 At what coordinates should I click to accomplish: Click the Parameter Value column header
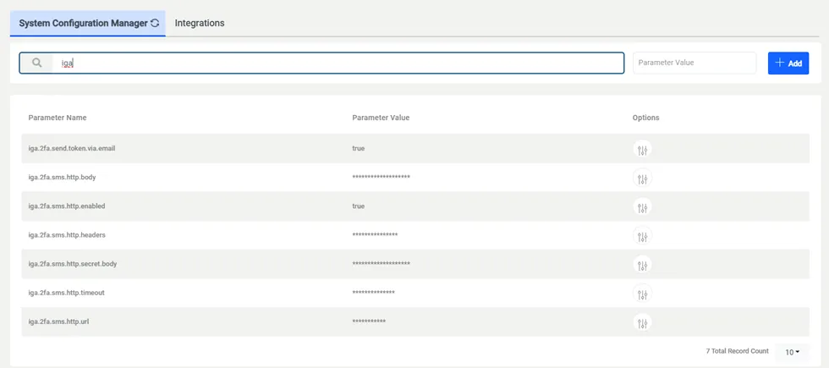point(381,118)
